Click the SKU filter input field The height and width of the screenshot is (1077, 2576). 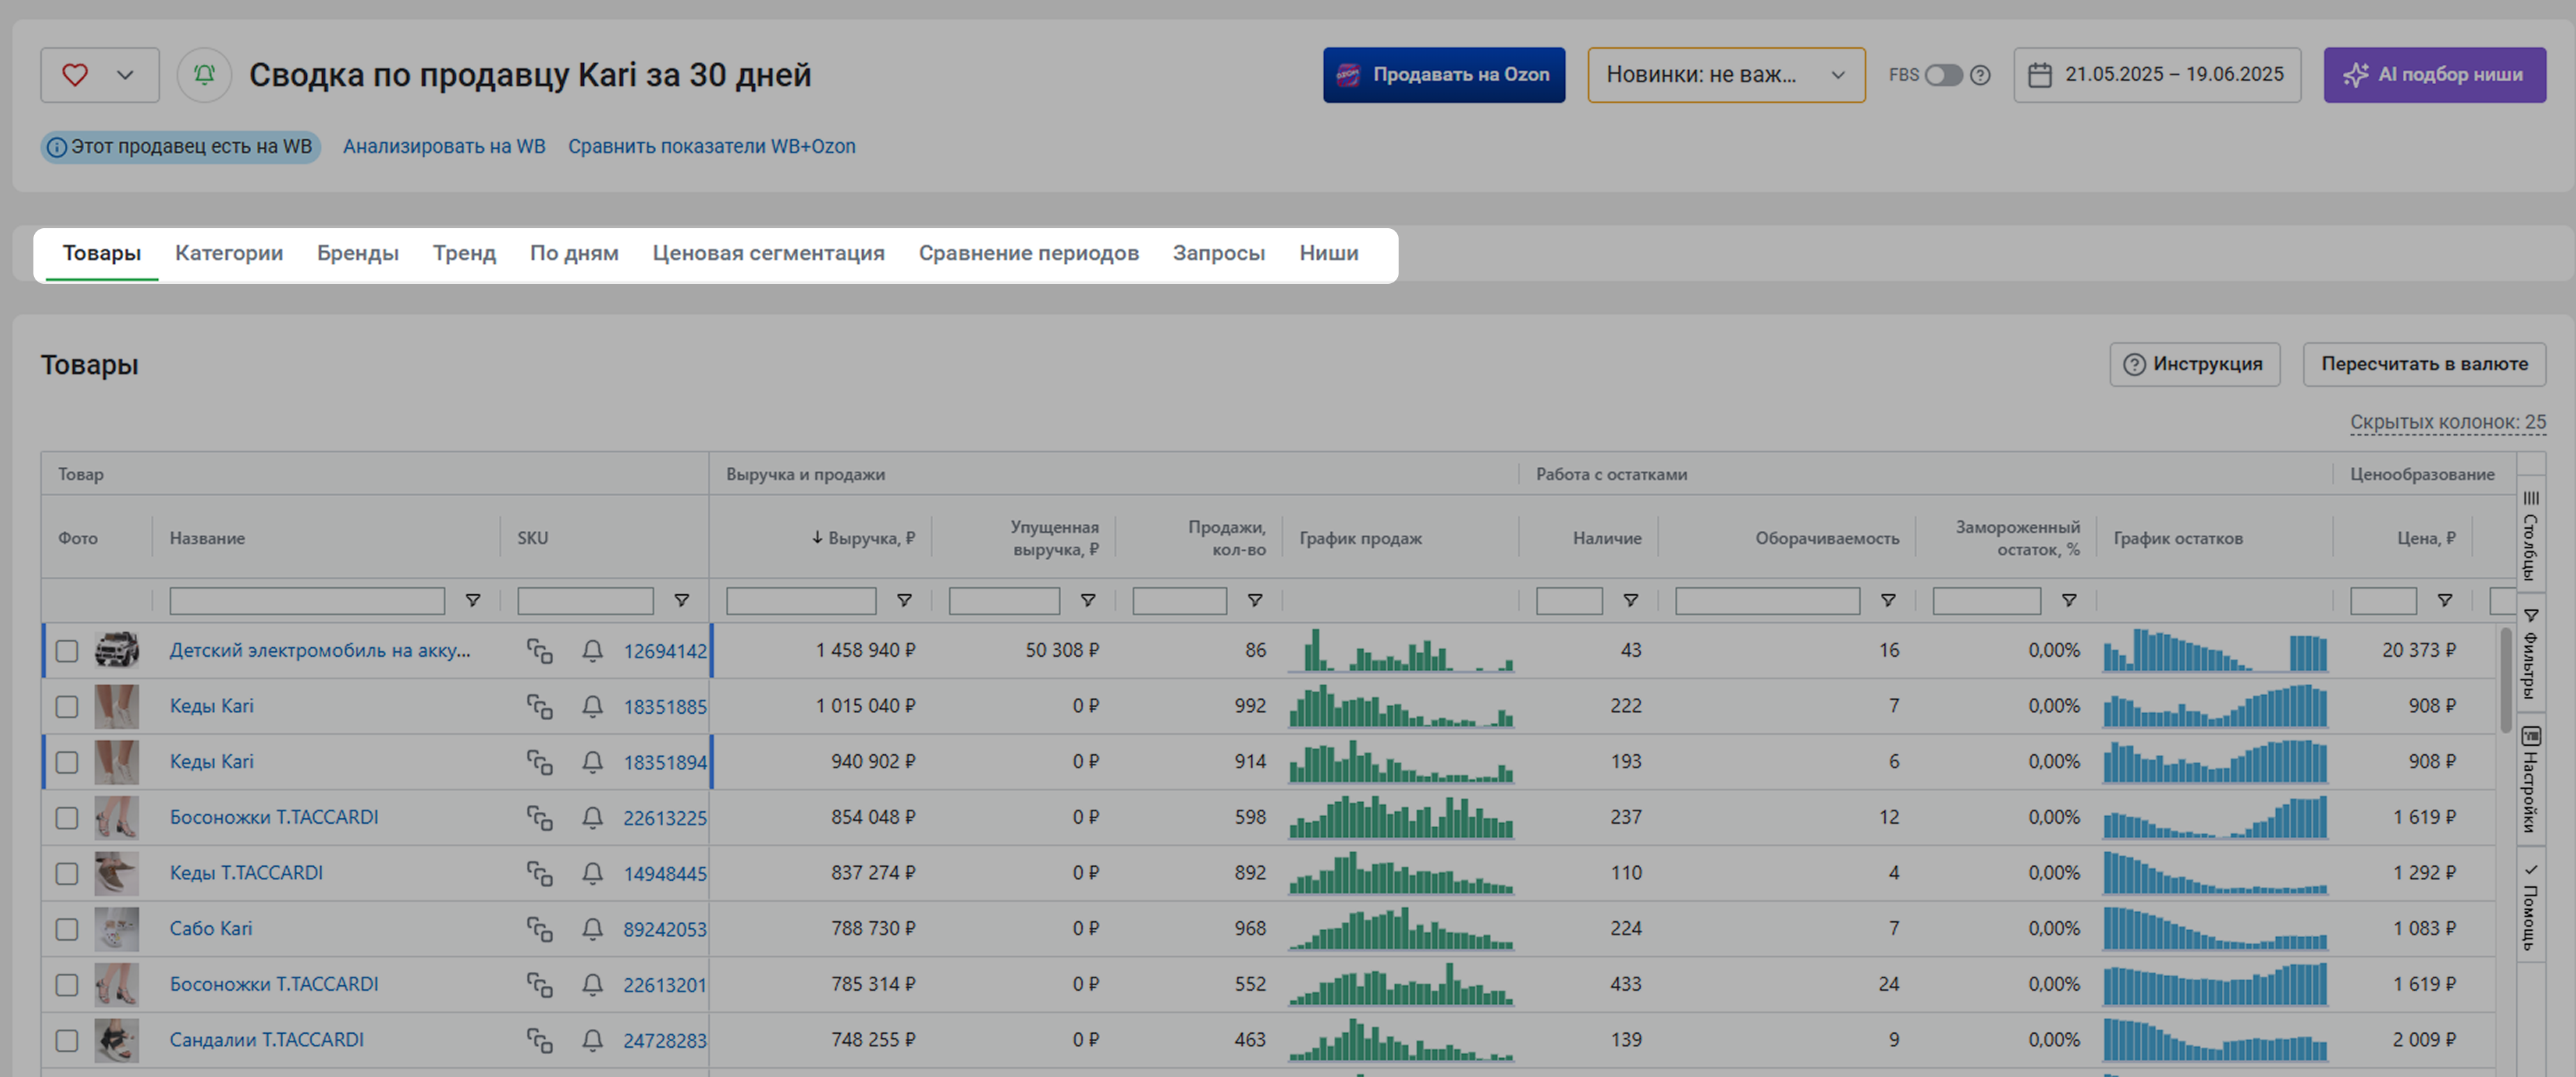tap(585, 600)
